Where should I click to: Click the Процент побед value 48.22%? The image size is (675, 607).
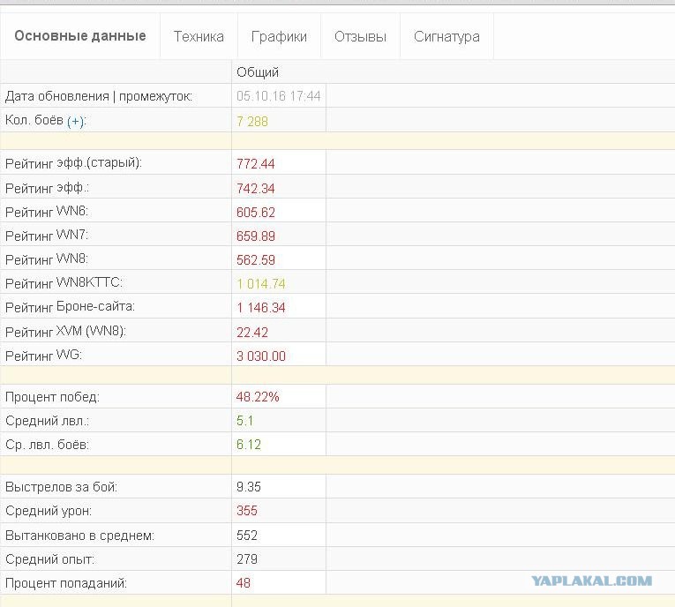258,396
